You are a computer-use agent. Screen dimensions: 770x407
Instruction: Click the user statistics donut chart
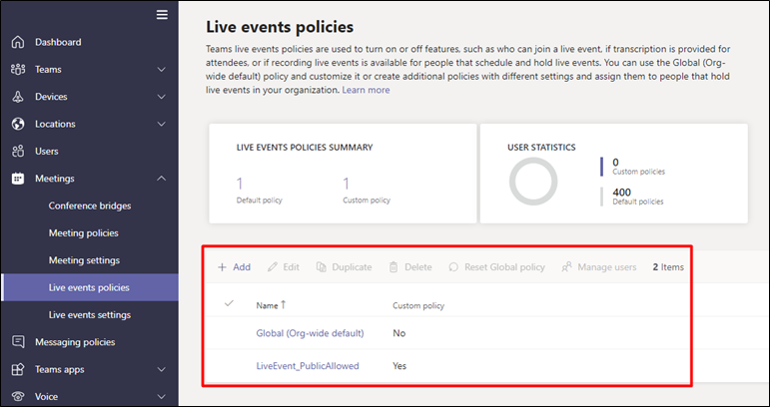533,182
